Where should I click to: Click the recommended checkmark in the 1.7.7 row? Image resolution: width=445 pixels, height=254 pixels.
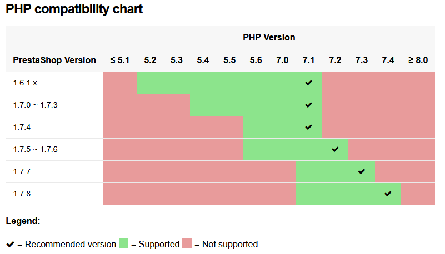pyautogui.click(x=362, y=171)
